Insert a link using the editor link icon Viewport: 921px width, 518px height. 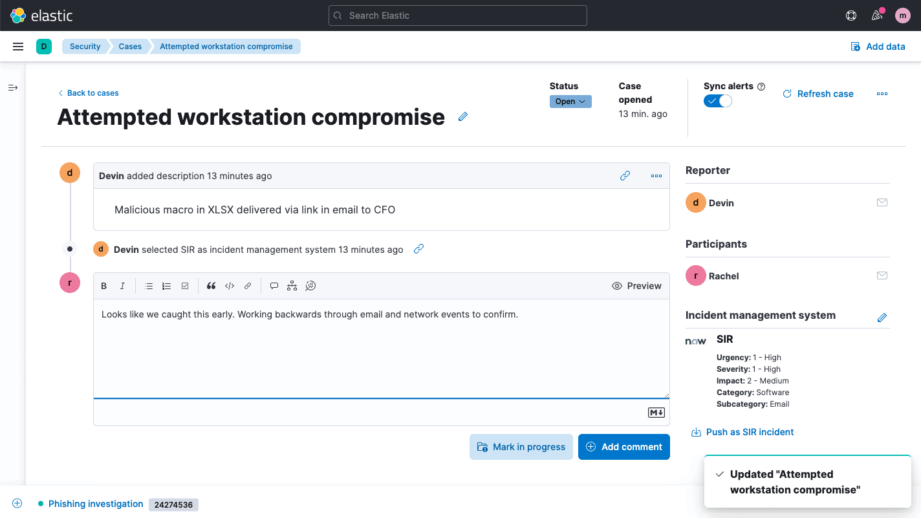(x=247, y=285)
